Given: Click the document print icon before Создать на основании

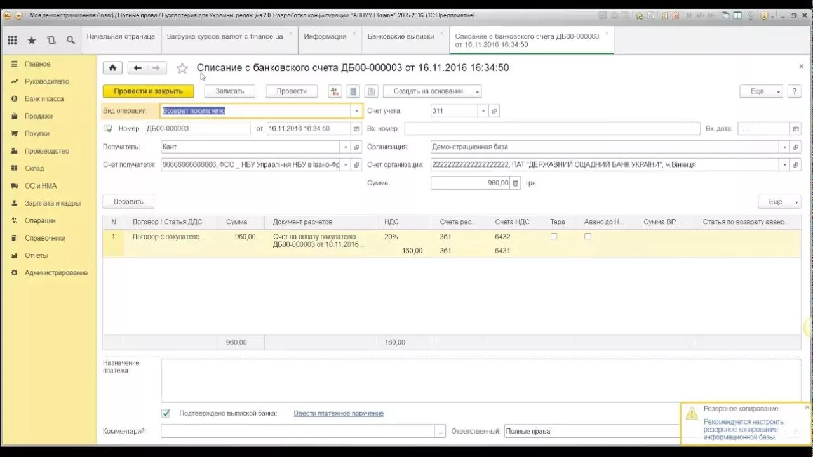Looking at the screenshot, I should [372, 91].
